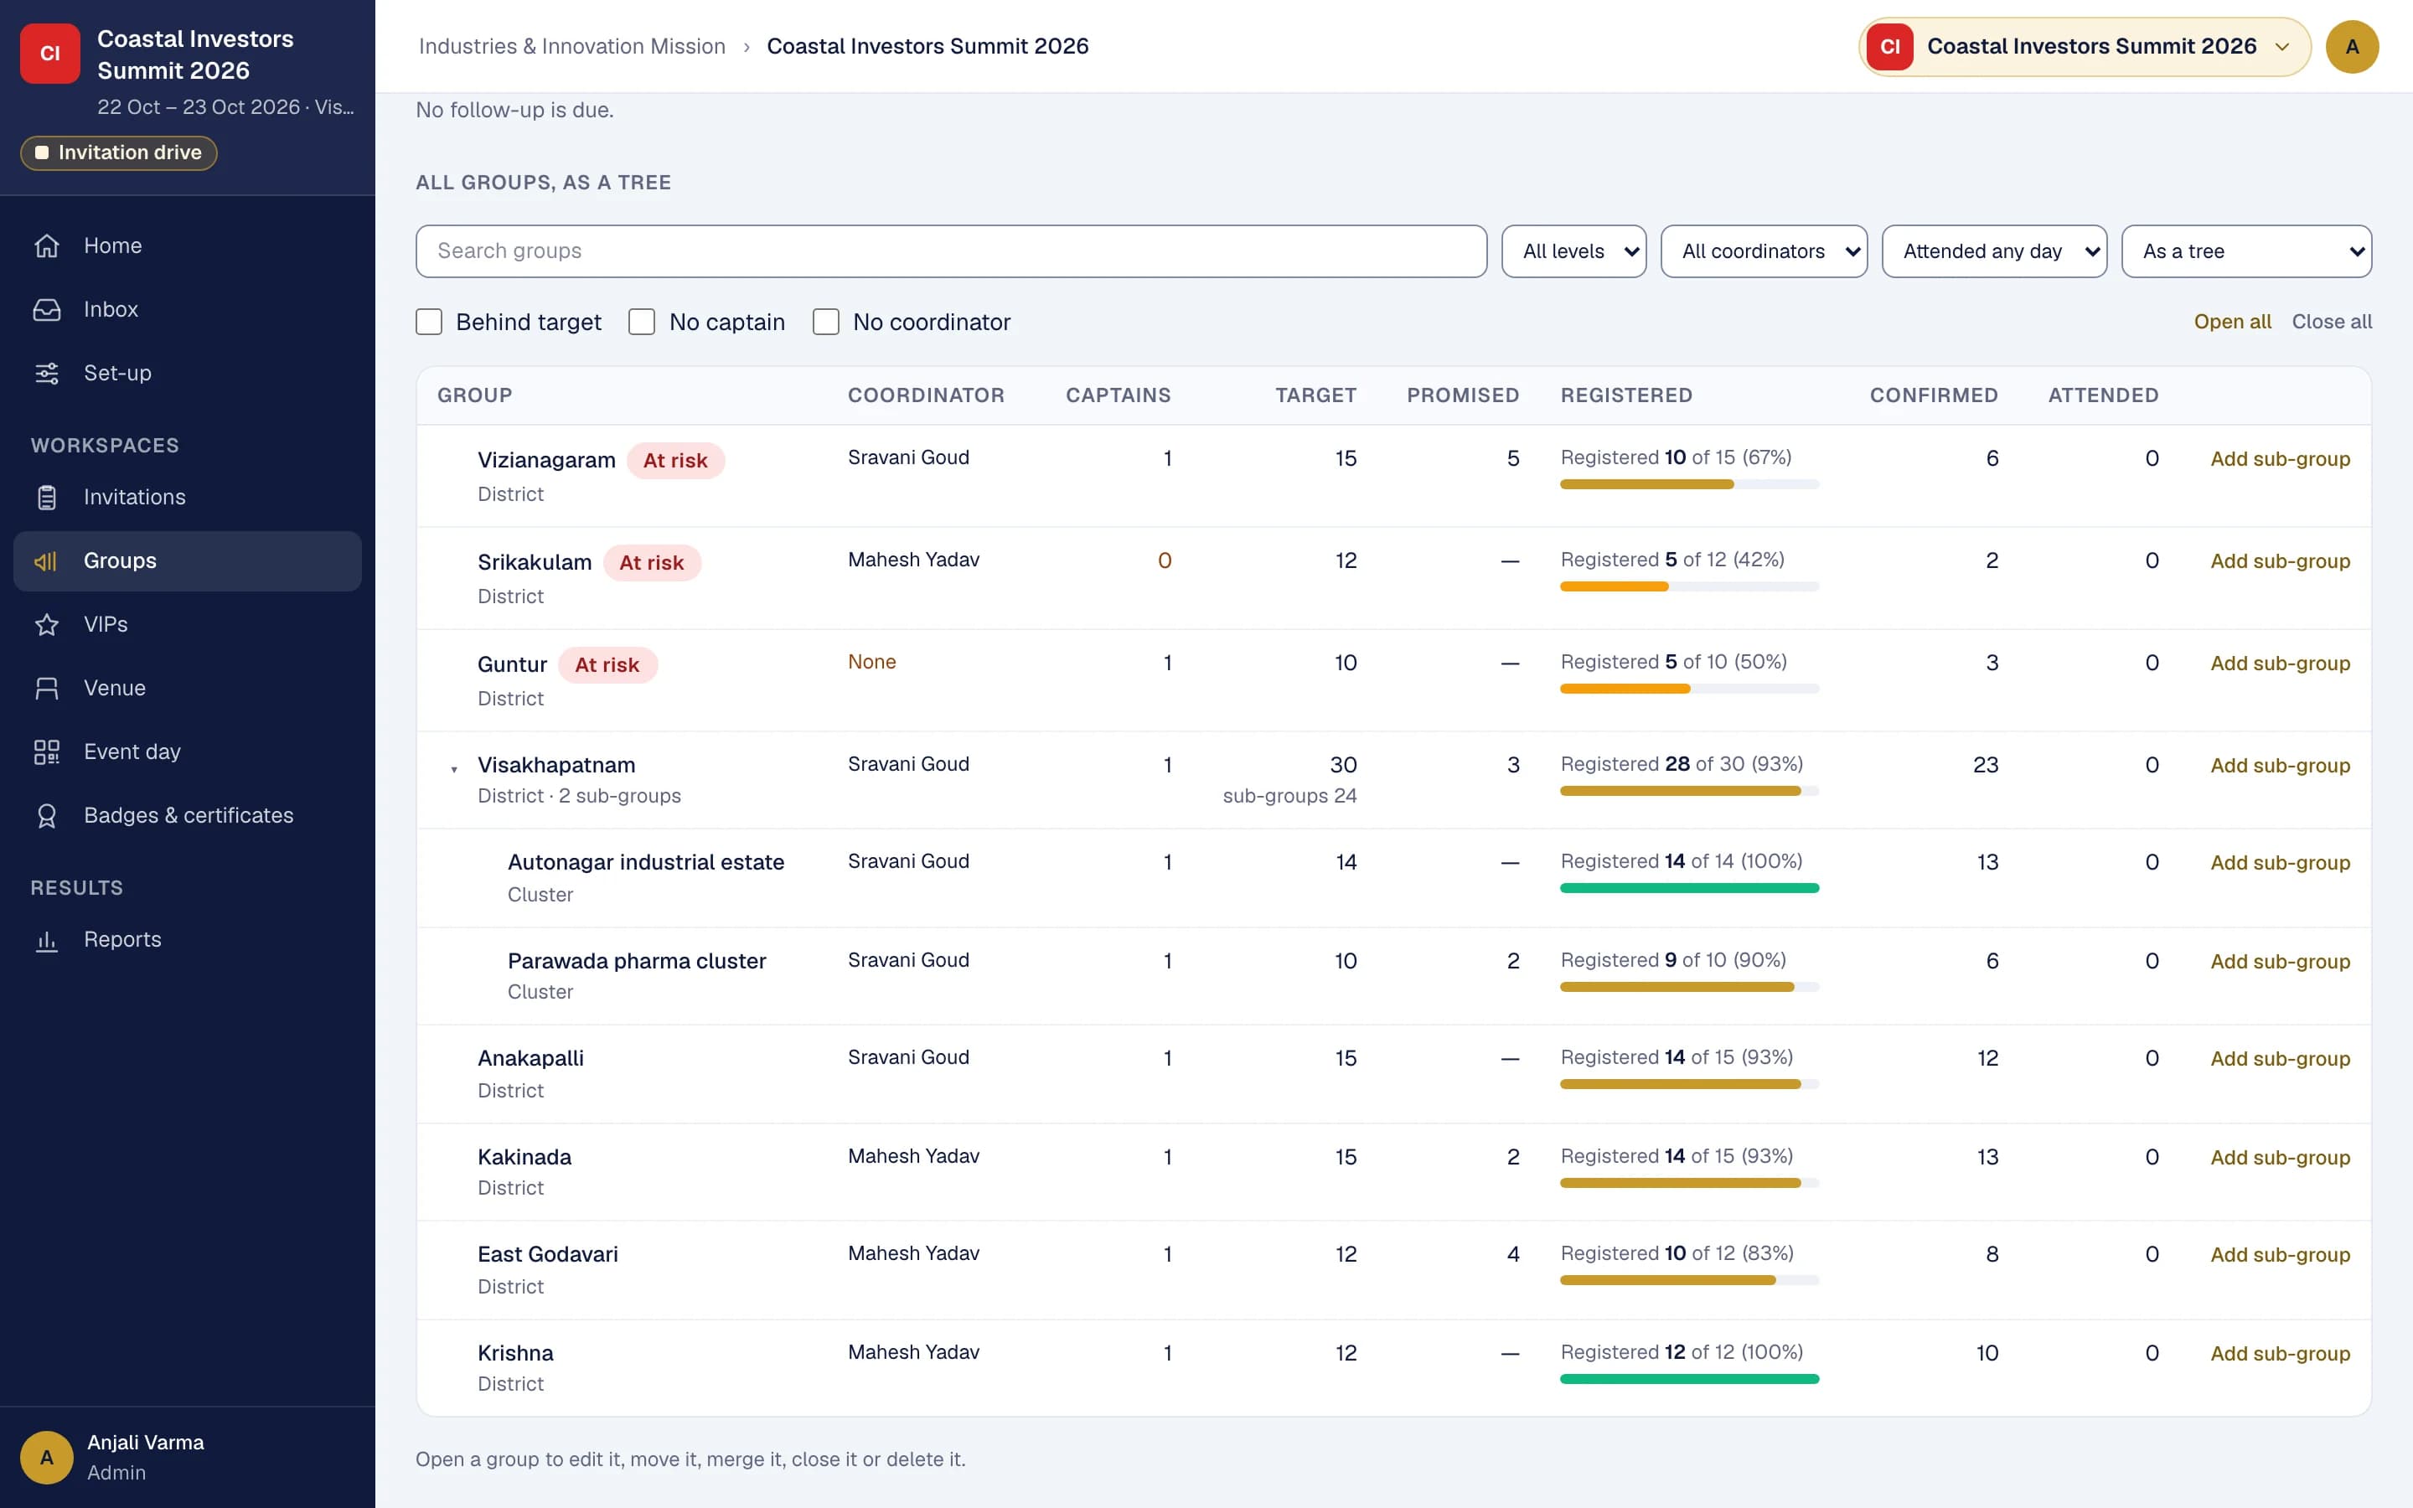This screenshot has height=1508, width=2413.
Task: Click the Invitations clipboard icon
Action: click(47, 497)
